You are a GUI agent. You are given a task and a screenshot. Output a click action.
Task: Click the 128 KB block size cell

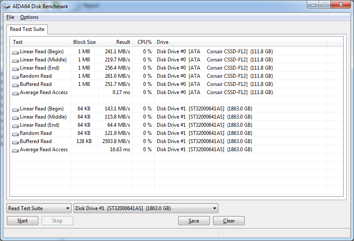click(x=84, y=141)
